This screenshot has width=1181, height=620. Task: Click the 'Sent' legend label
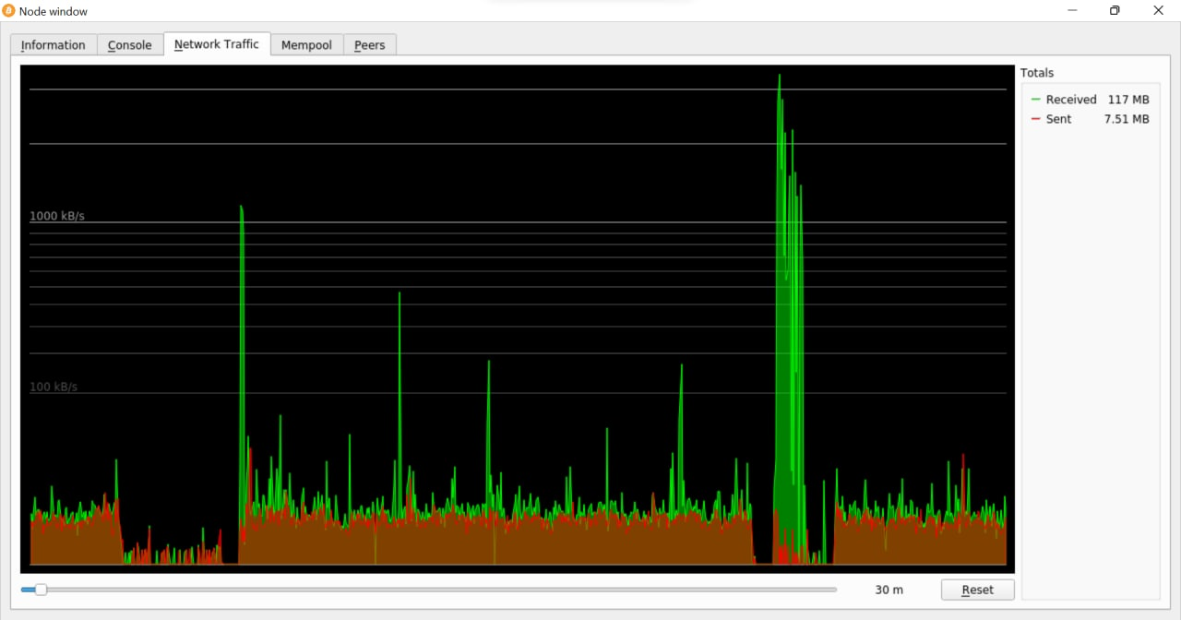pos(1058,119)
